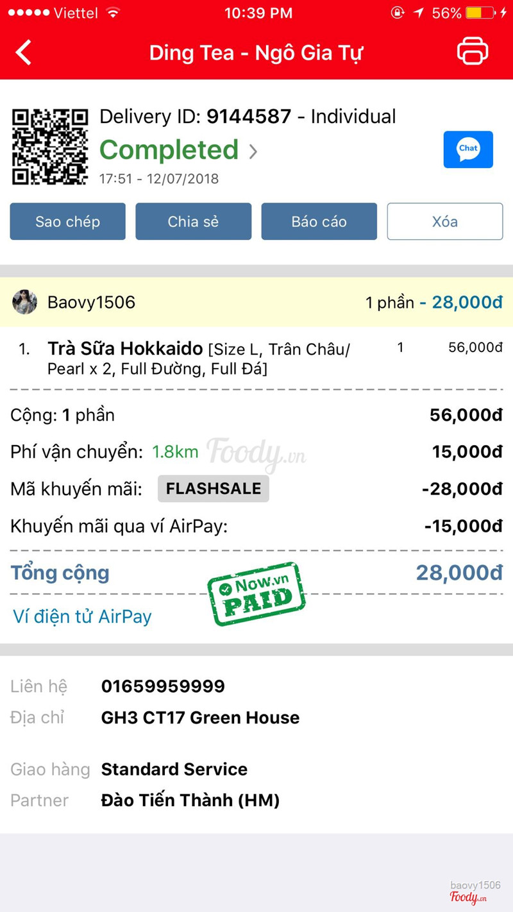
Task: Open the blue Chat icon
Action: 468,149
